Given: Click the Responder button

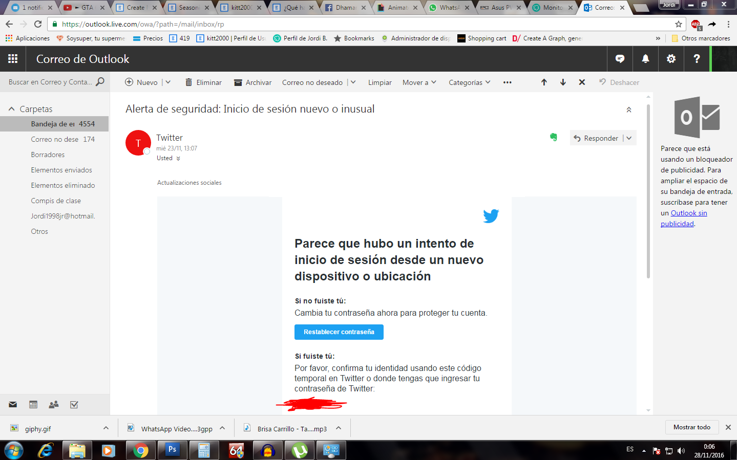Looking at the screenshot, I should (596, 138).
